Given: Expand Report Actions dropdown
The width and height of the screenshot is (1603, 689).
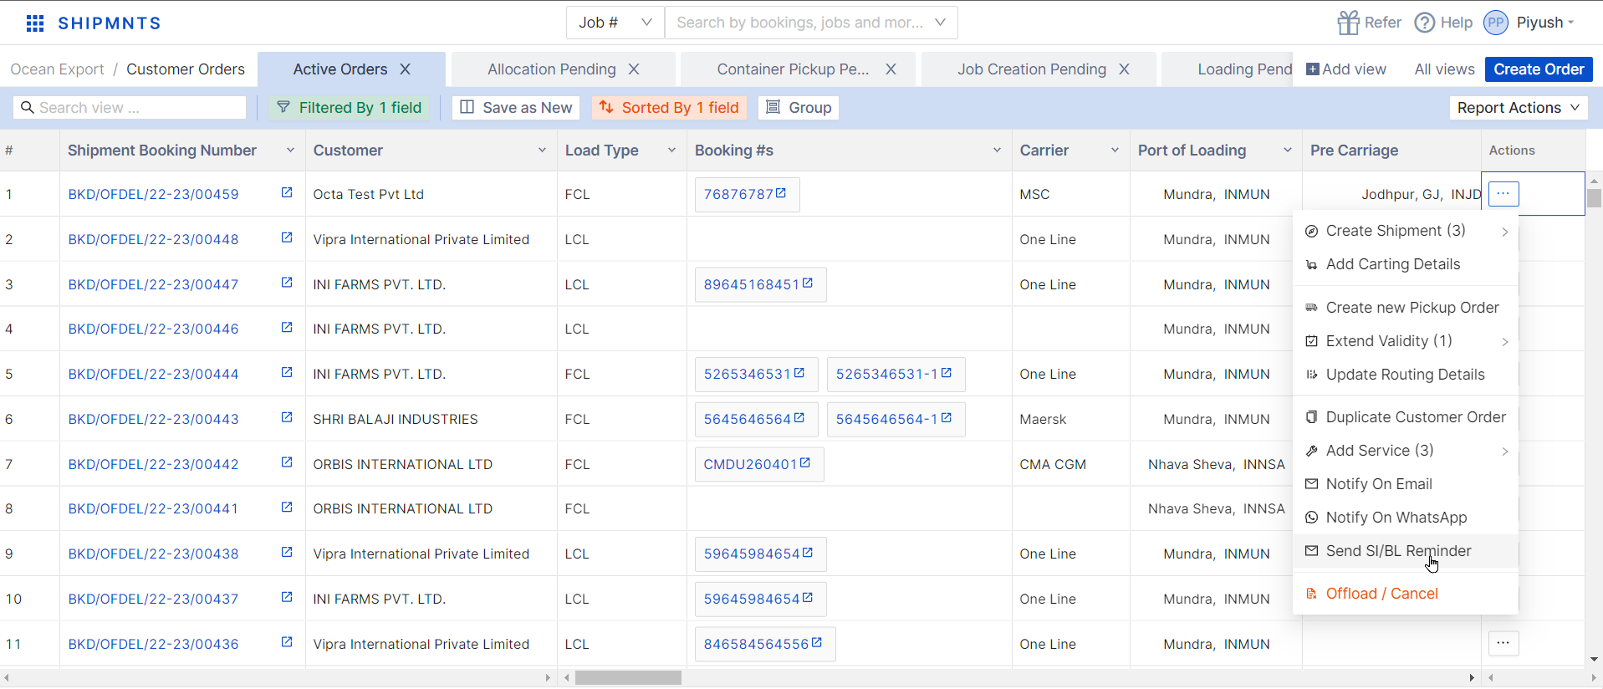Looking at the screenshot, I should pos(1517,108).
